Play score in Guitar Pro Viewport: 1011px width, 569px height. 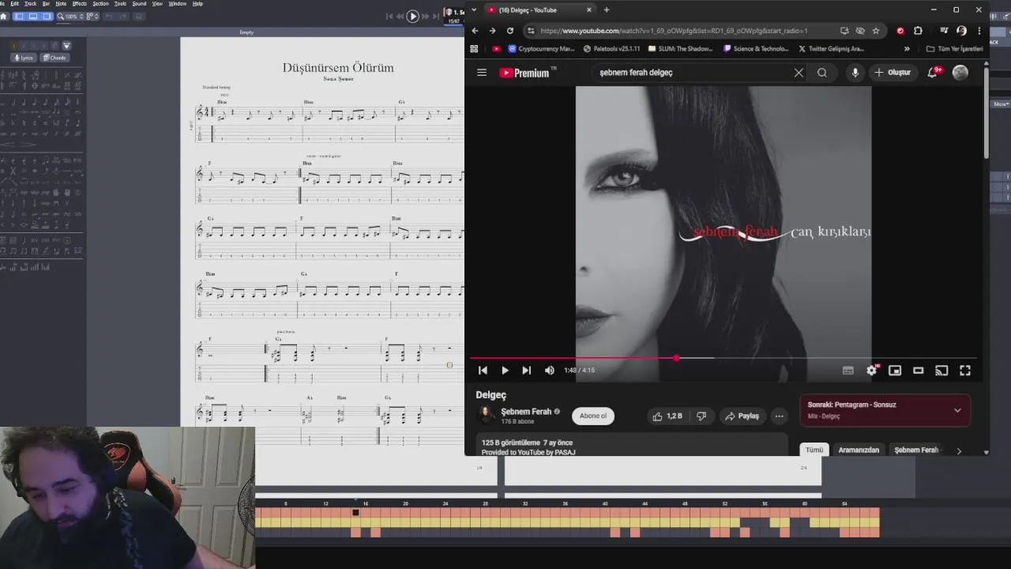click(412, 16)
